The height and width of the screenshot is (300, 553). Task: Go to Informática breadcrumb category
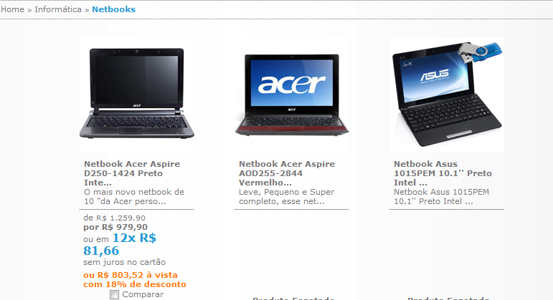(x=58, y=9)
